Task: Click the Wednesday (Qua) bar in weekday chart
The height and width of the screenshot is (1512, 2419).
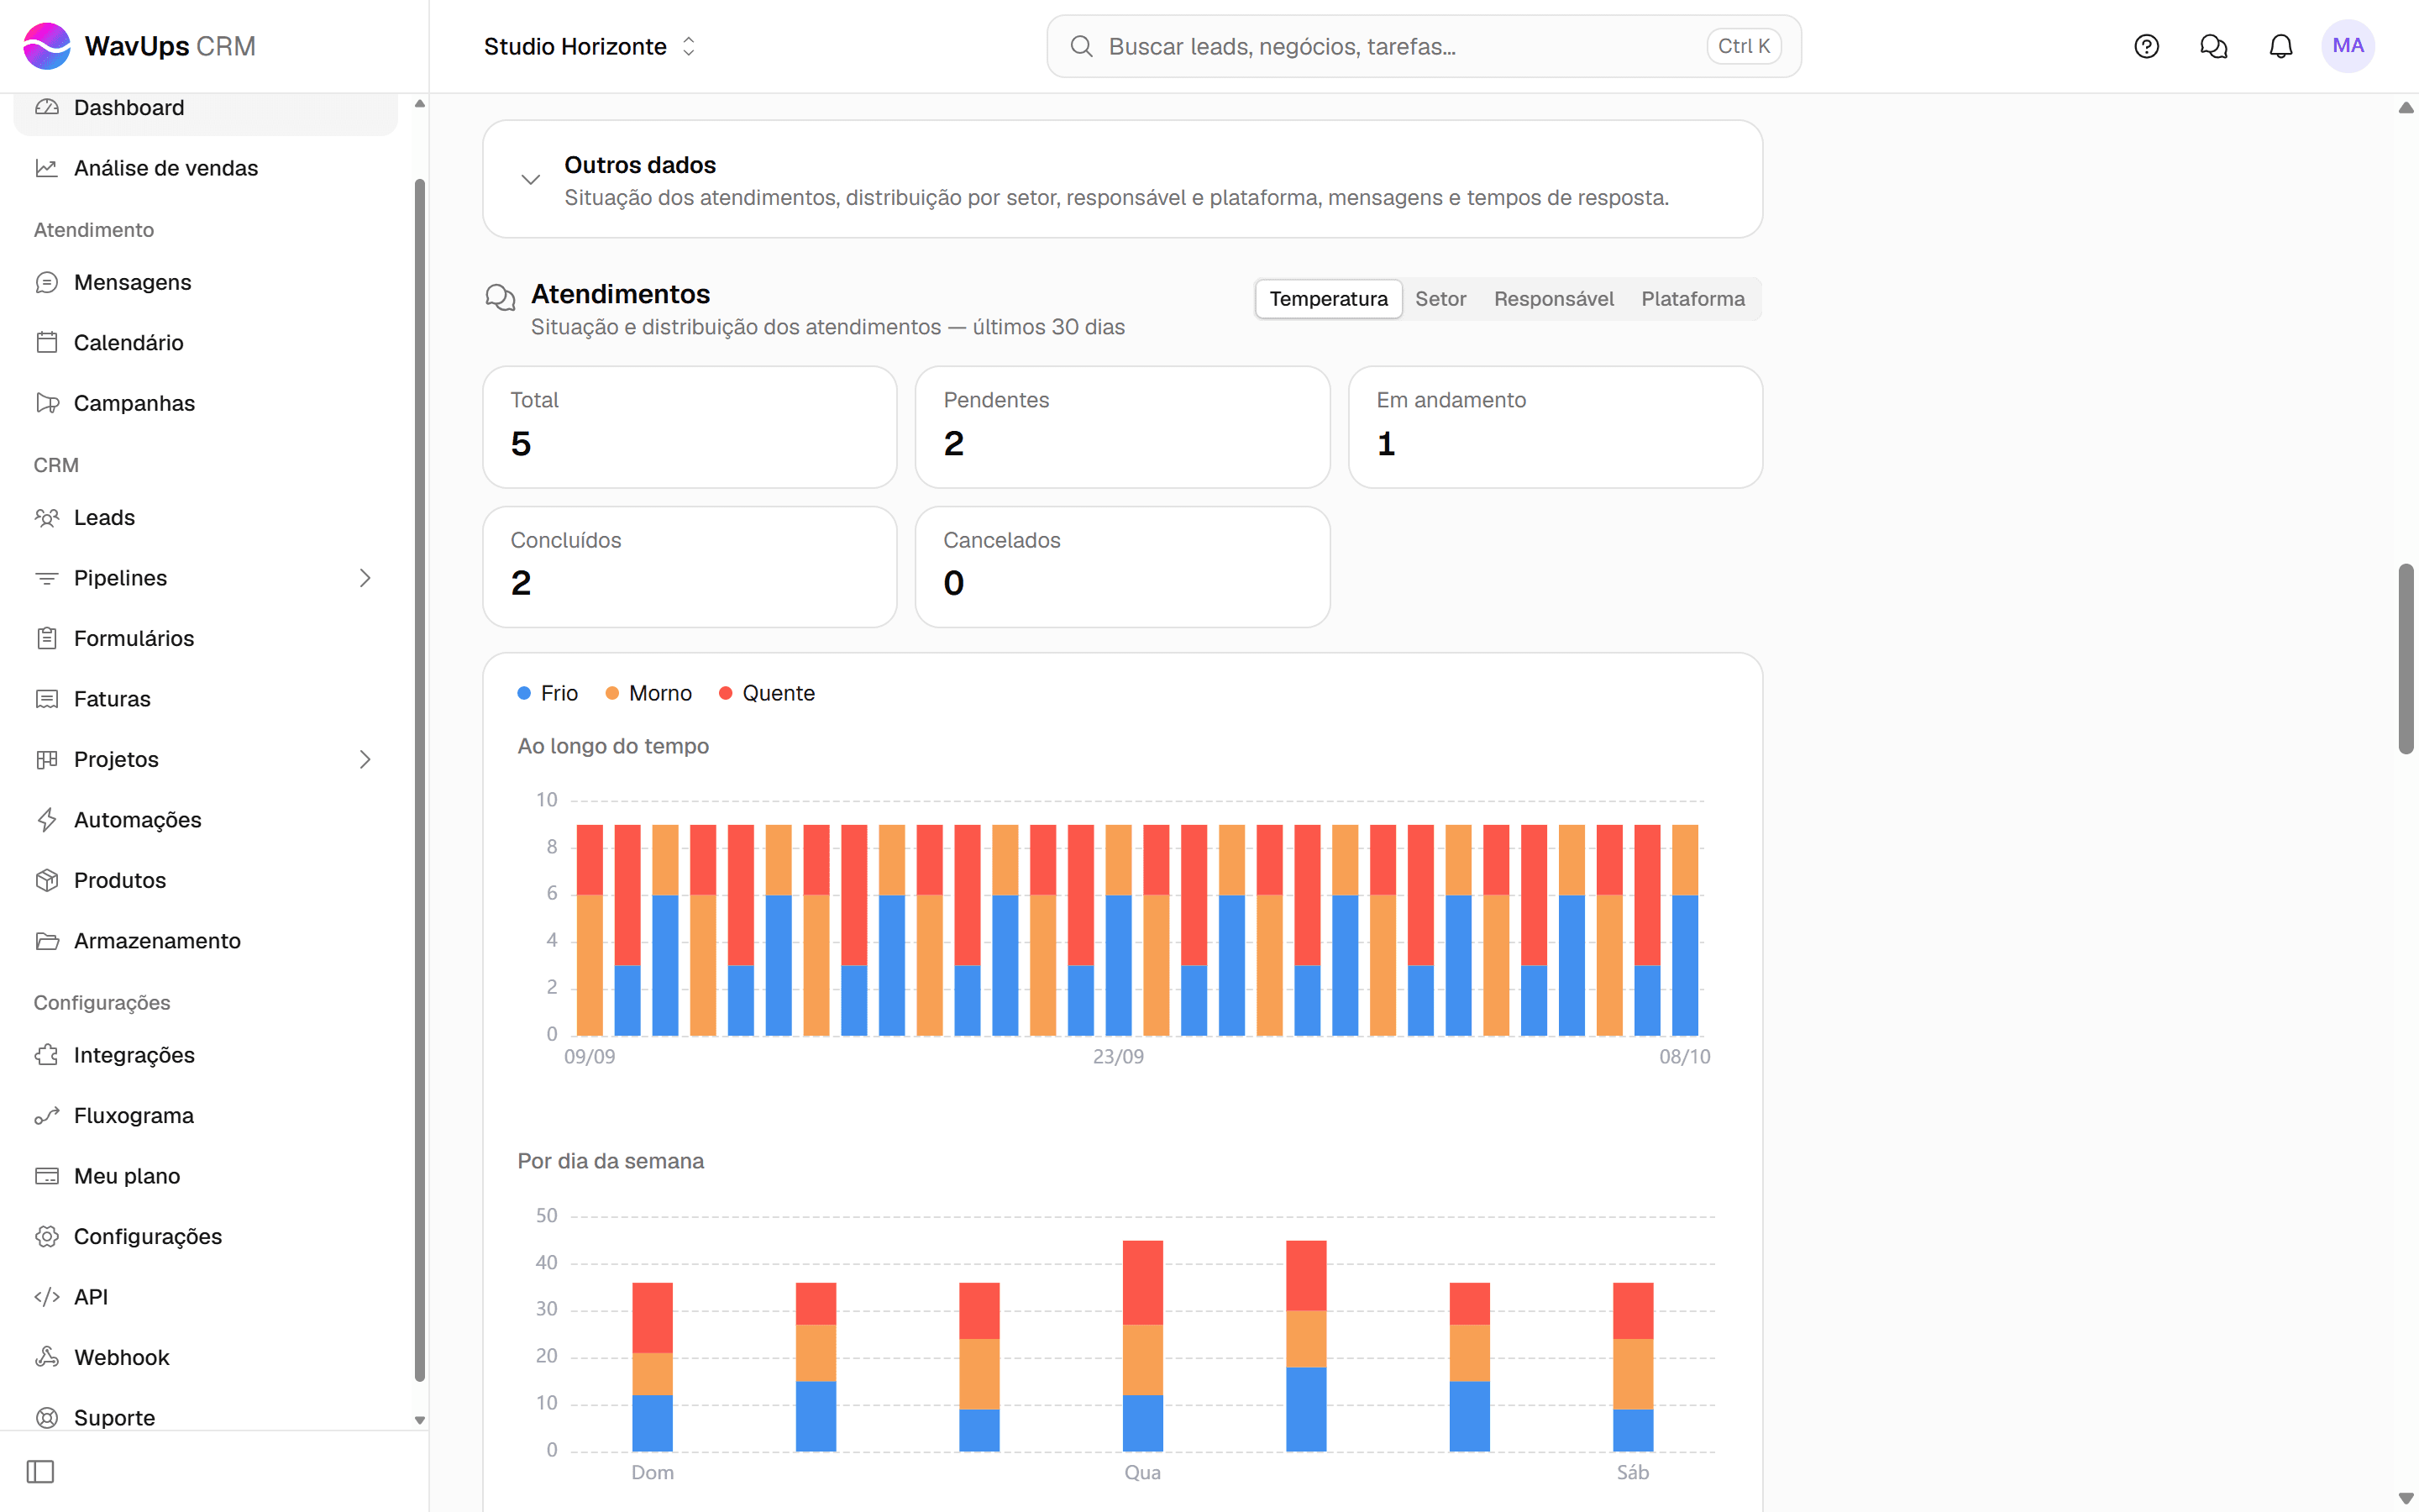Action: tap(1142, 1345)
